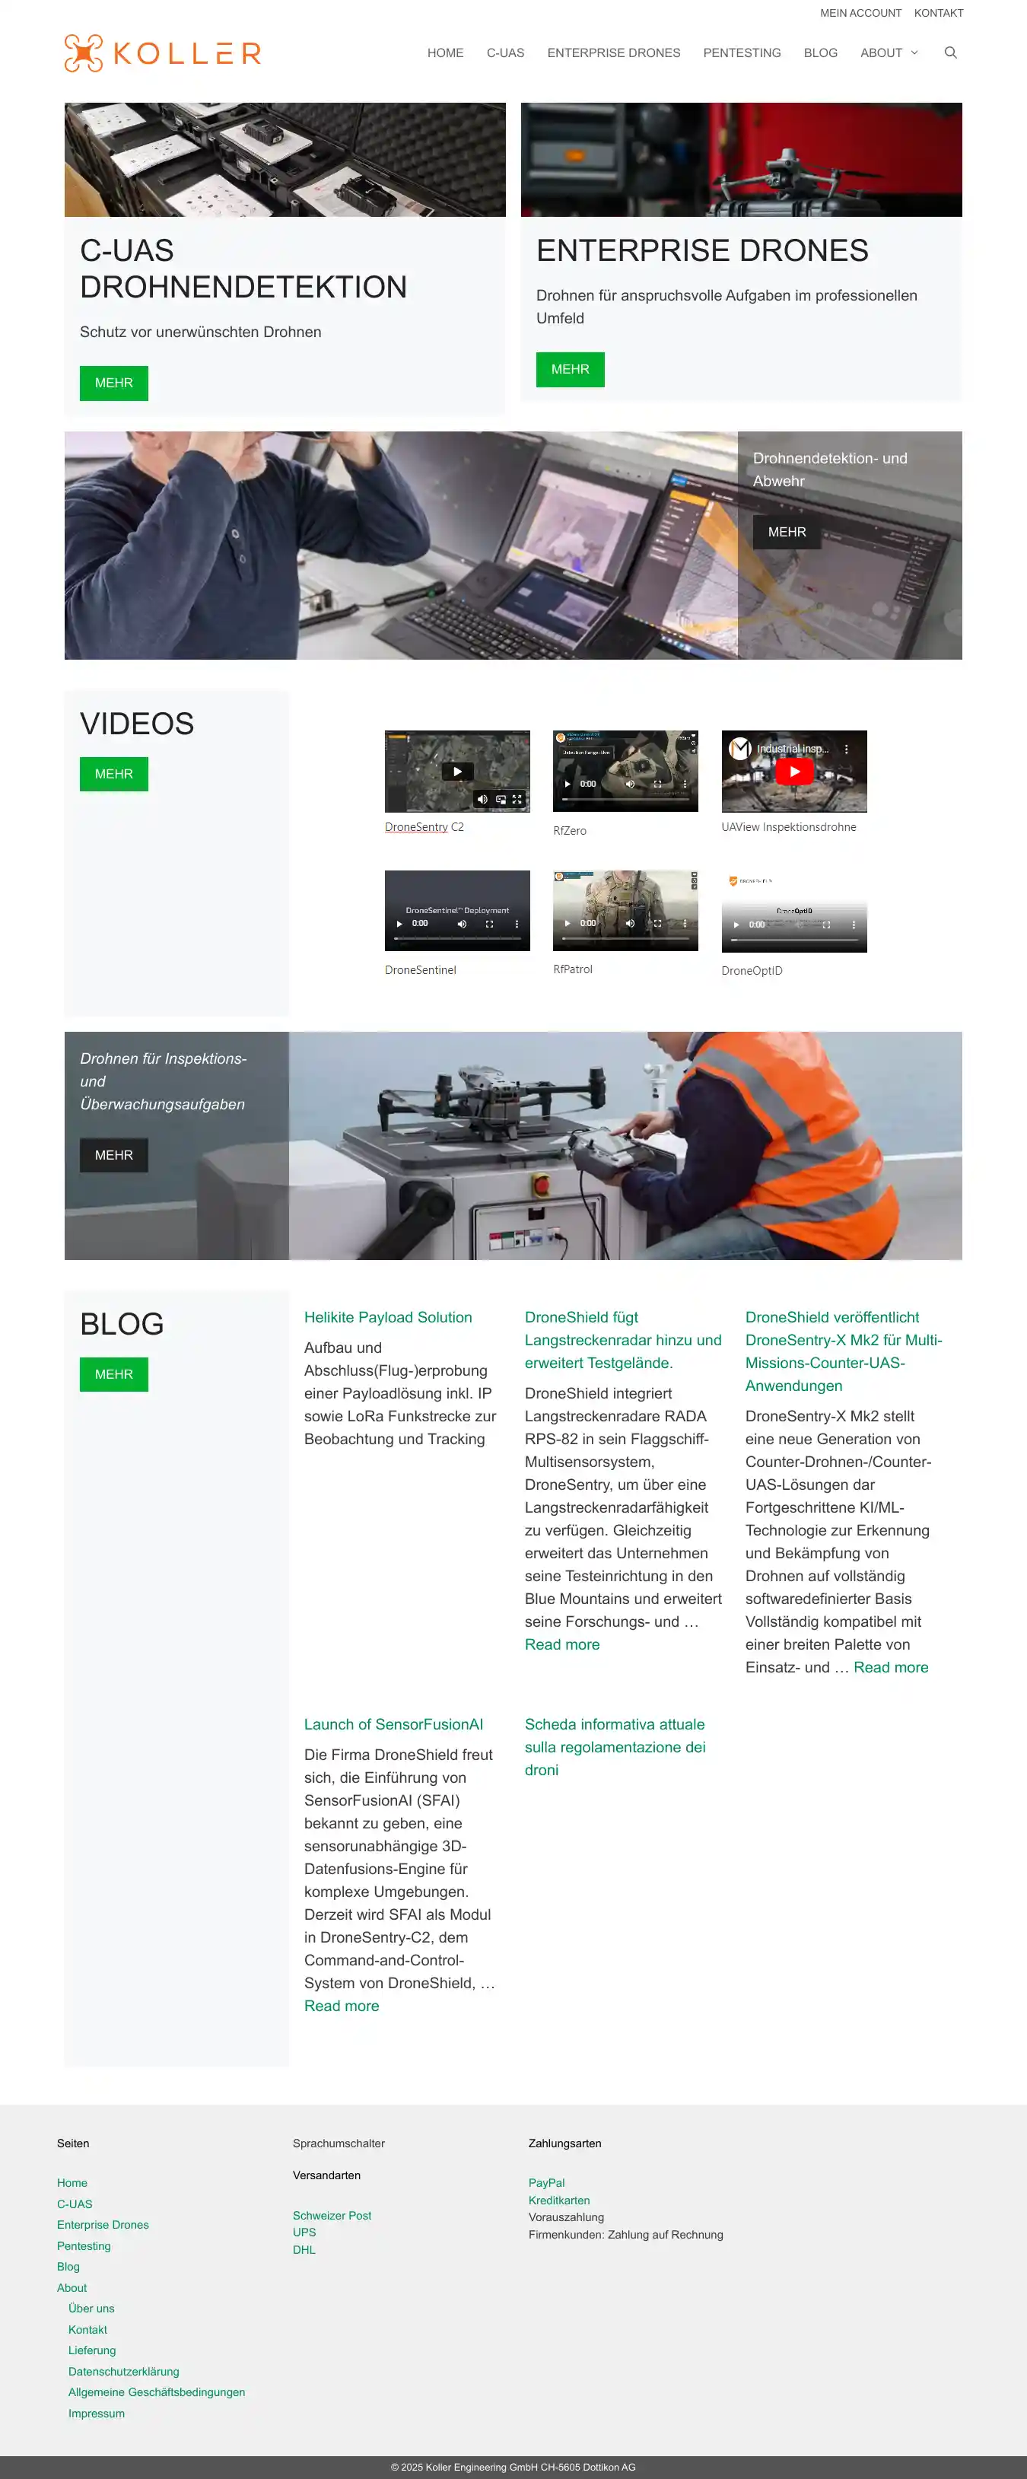Mute the RfPatrol video audio
Image resolution: width=1027 pixels, height=2479 pixels.
point(631,924)
